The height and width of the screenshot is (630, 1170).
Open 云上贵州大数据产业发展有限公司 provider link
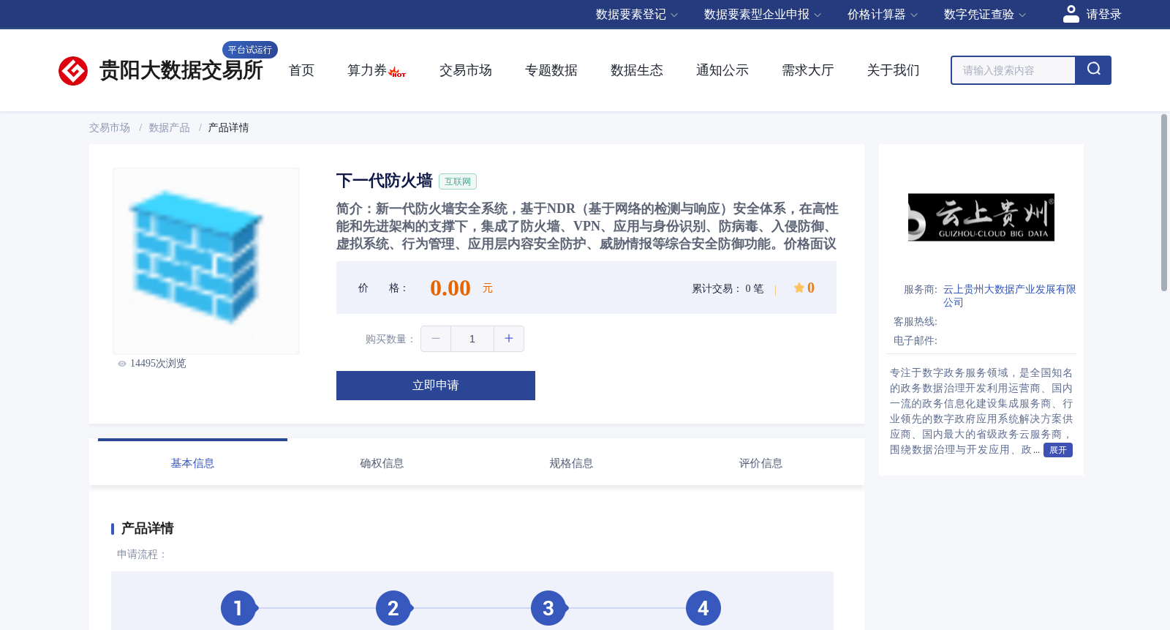[1009, 296]
